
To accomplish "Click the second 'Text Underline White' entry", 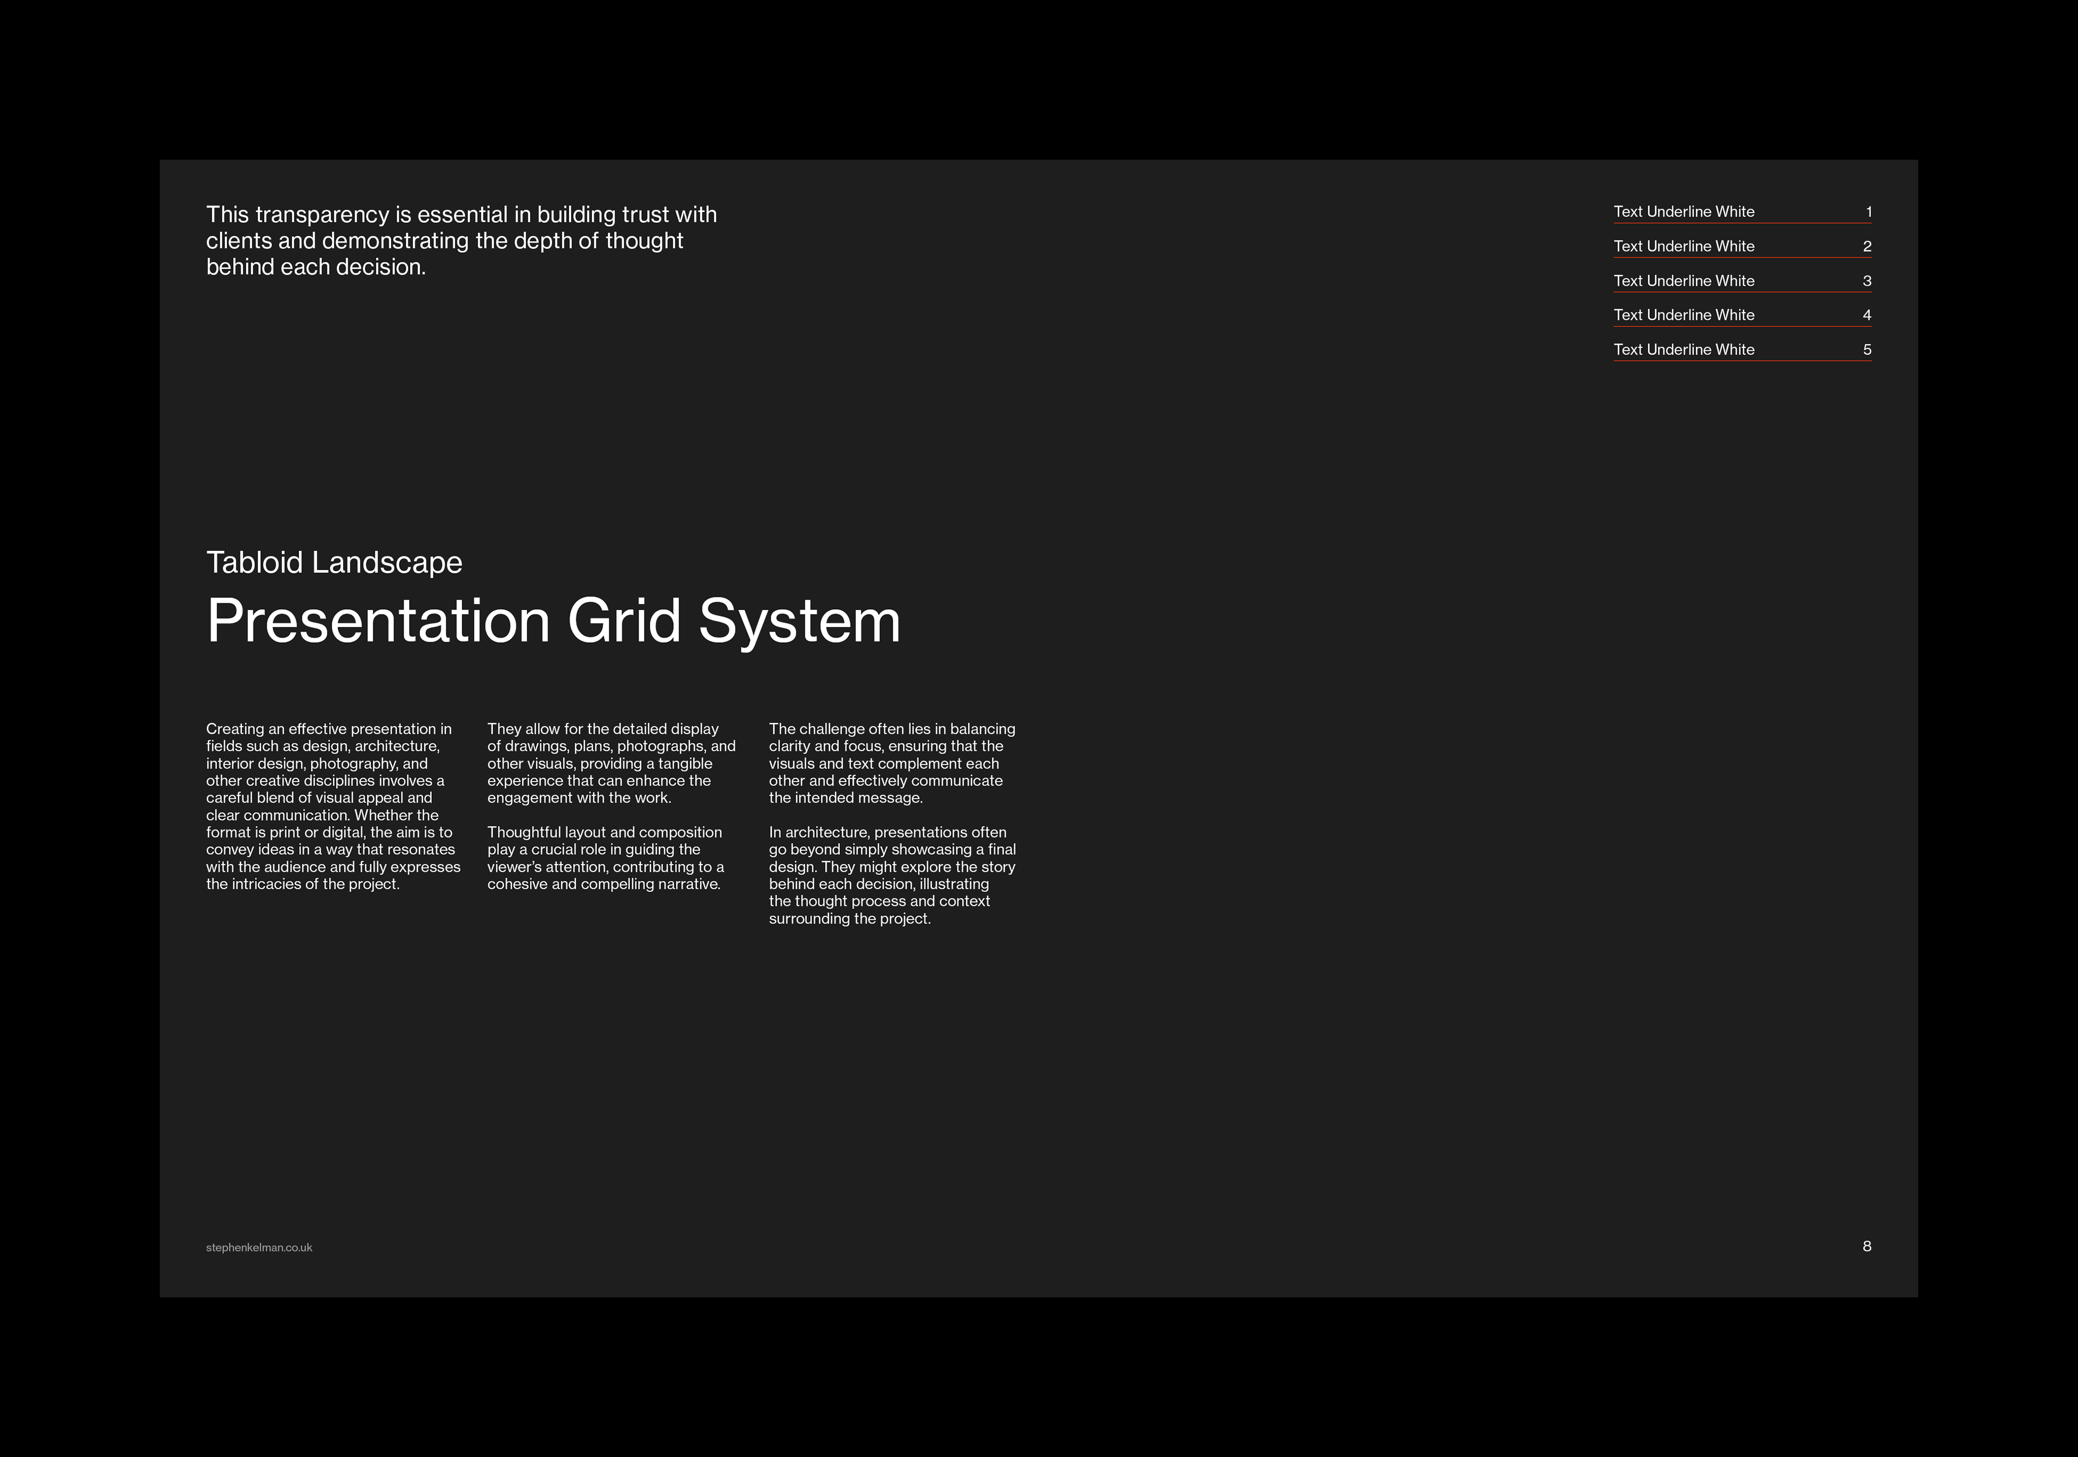I will tap(1684, 246).
